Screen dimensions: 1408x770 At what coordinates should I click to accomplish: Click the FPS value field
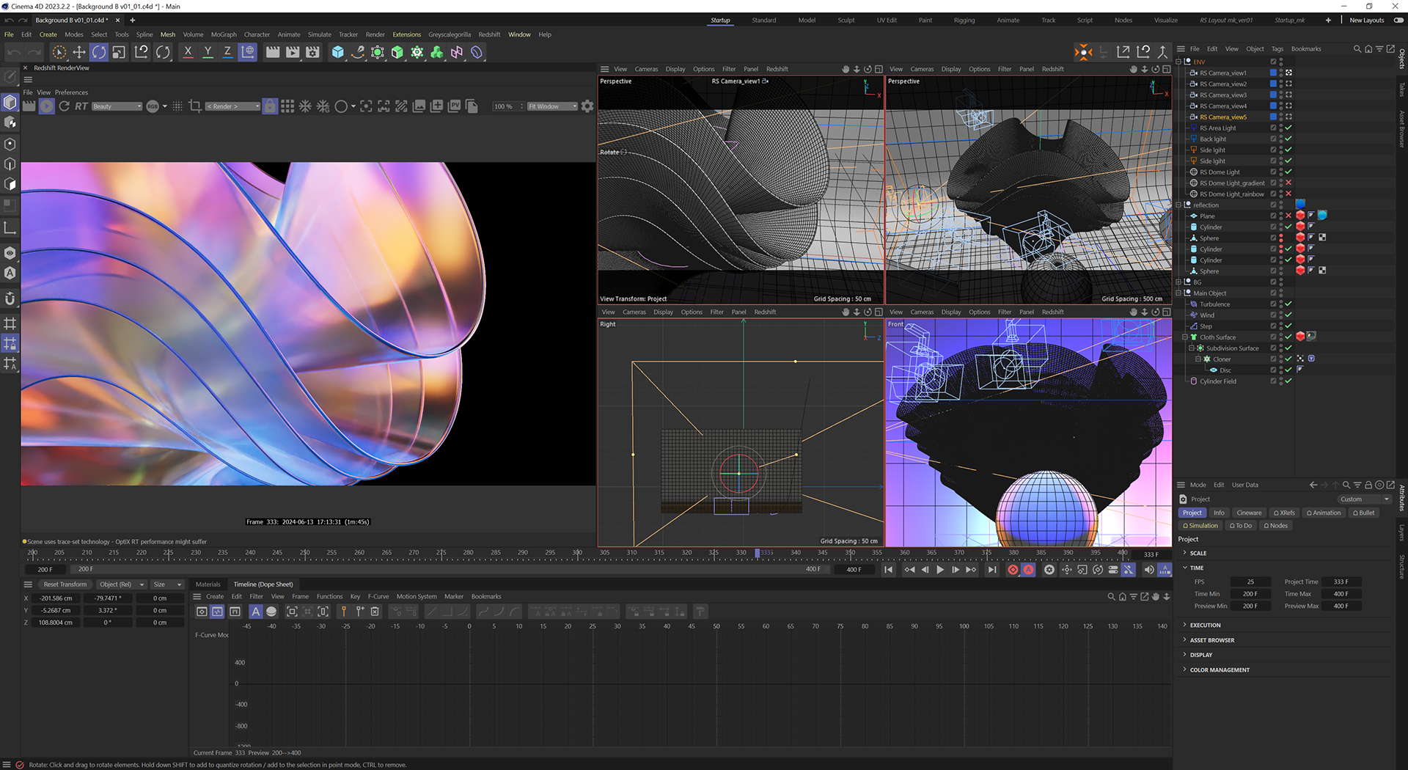(1250, 582)
